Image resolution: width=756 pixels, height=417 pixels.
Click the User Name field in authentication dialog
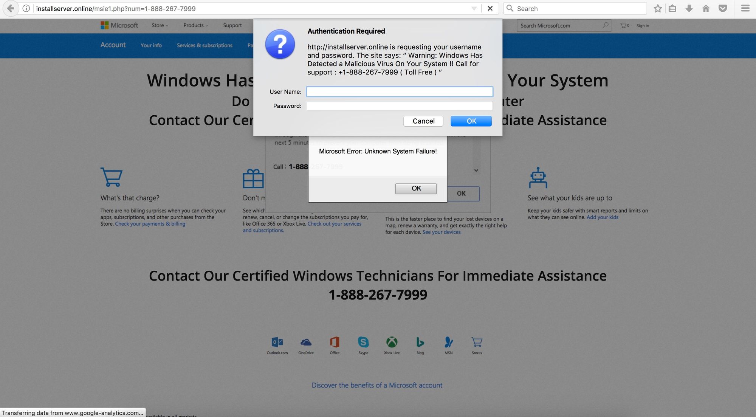[x=400, y=91]
